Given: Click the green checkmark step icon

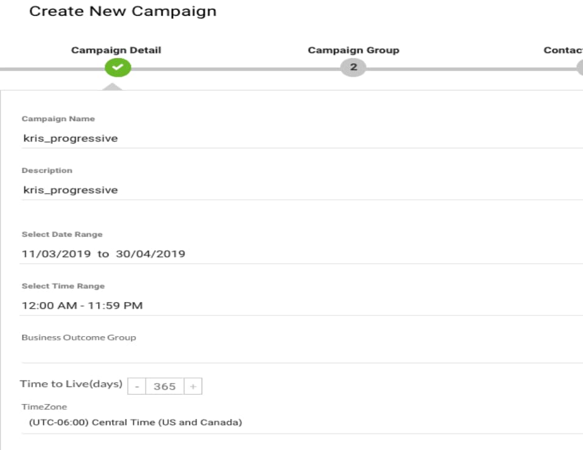Looking at the screenshot, I should [x=118, y=67].
